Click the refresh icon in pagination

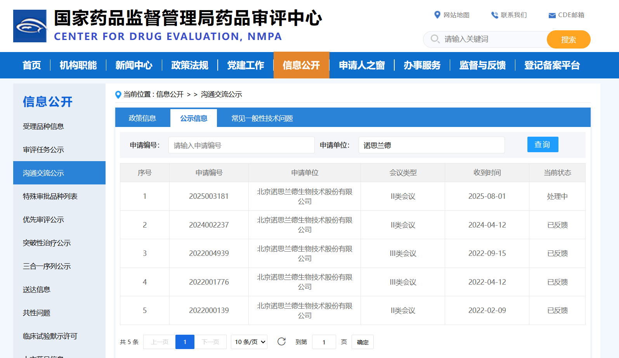(281, 341)
